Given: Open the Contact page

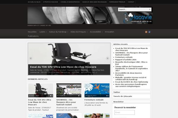Looking at the screenshot, I should pos(131,2).
